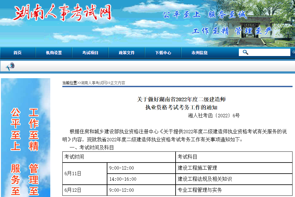This screenshot has height=197, width=295.
Task: Open the 首页 homepage menu item
Action: coord(17,52)
